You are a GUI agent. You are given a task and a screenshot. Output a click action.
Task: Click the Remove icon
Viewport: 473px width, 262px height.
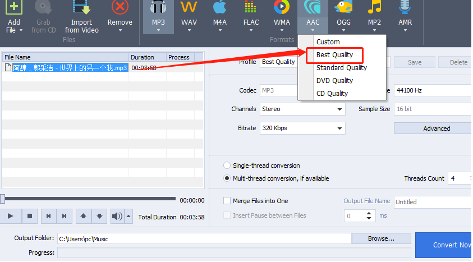[x=120, y=7]
